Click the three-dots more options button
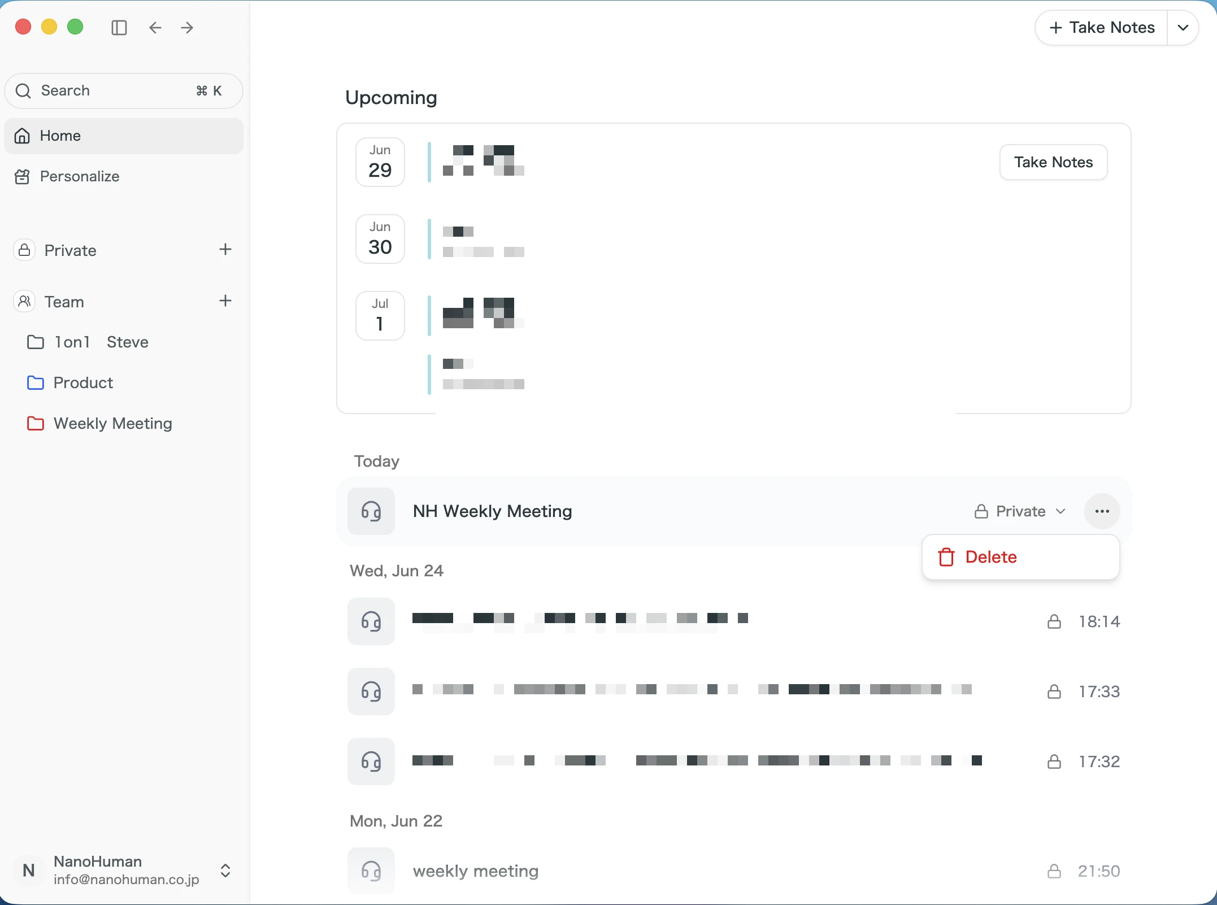 click(x=1102, y=511)
